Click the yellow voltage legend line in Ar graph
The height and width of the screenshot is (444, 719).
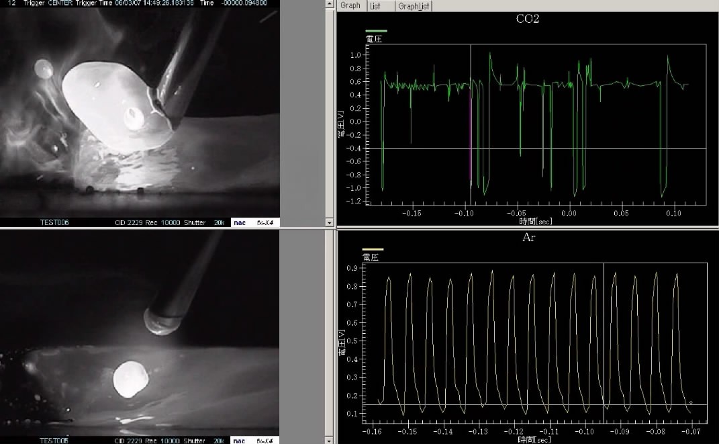(x=373, y=249)
